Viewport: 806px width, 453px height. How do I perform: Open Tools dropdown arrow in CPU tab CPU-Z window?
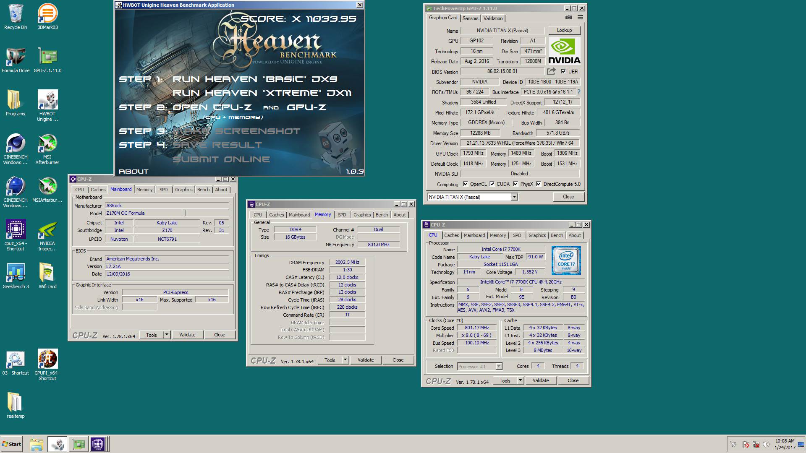pos(520,380)
